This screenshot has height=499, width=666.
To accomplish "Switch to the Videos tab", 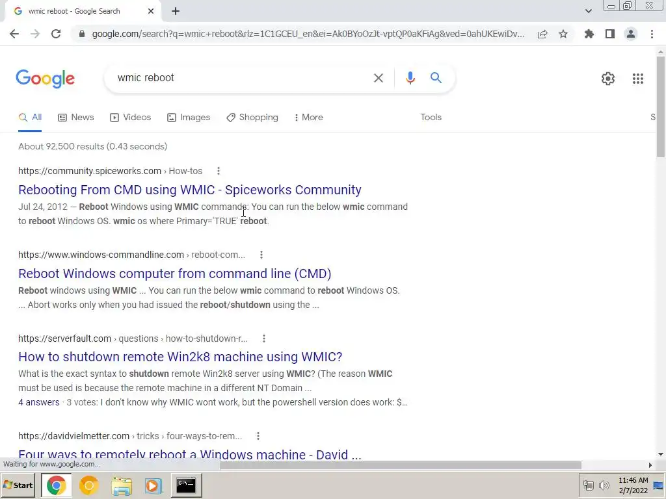I will click(x=130, y=117).
